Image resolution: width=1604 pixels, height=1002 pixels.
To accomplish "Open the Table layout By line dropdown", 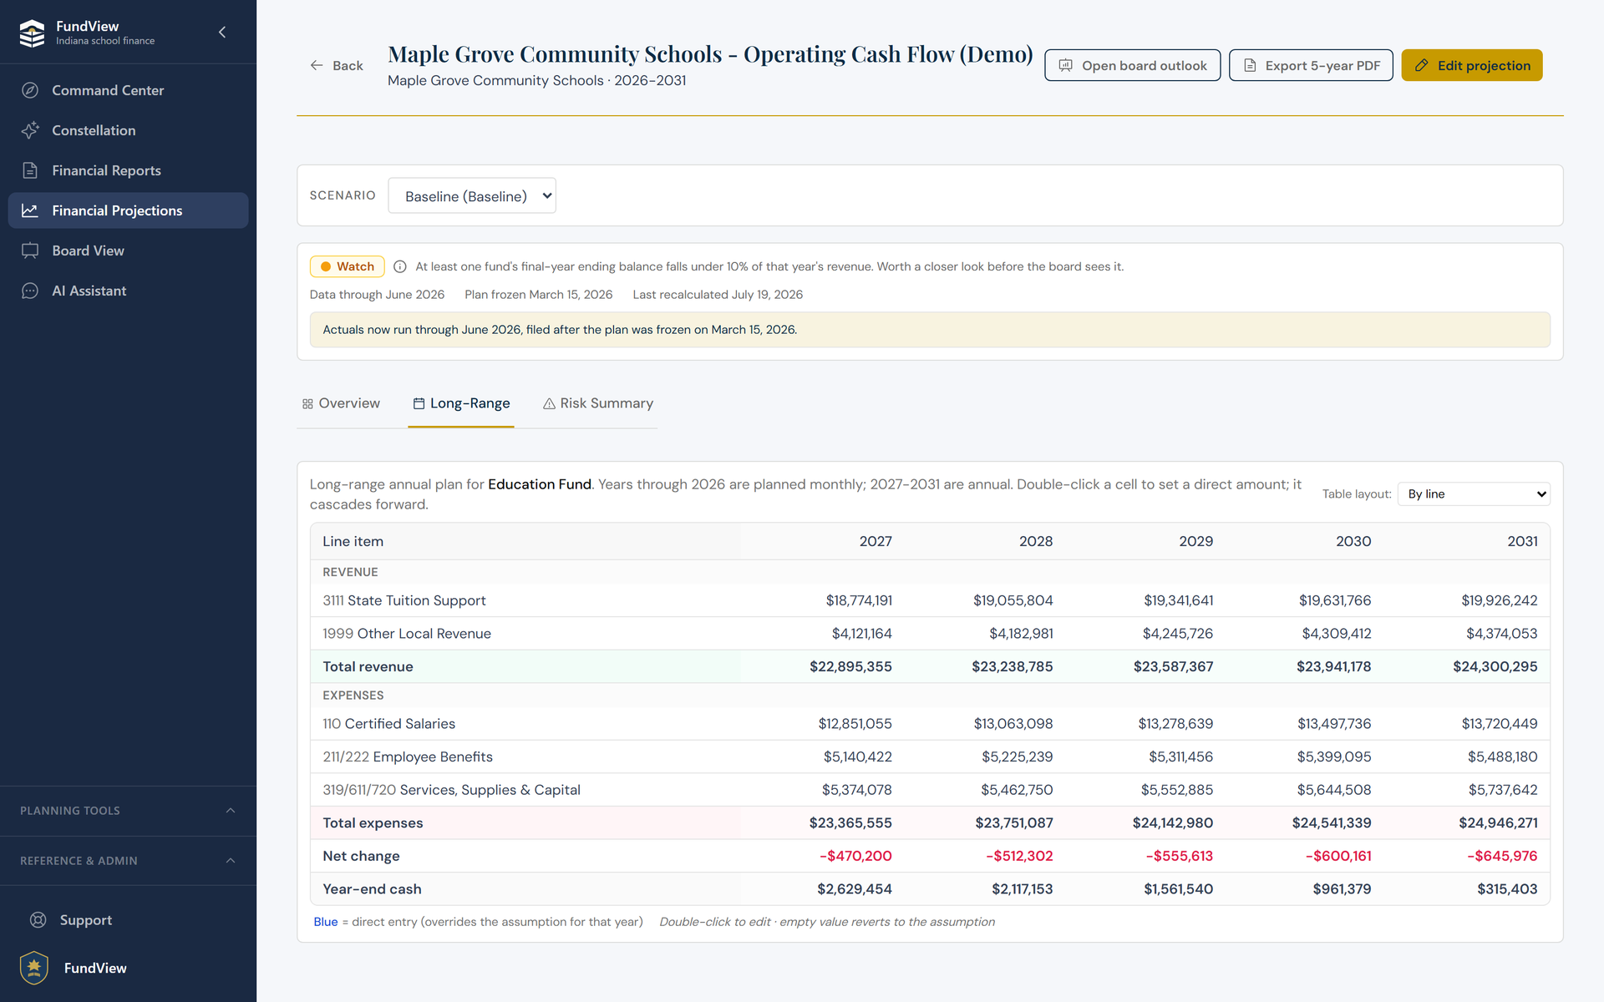I will click(1475, 493).
